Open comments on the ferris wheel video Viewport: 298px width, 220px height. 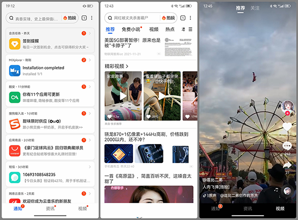(287, 146)
